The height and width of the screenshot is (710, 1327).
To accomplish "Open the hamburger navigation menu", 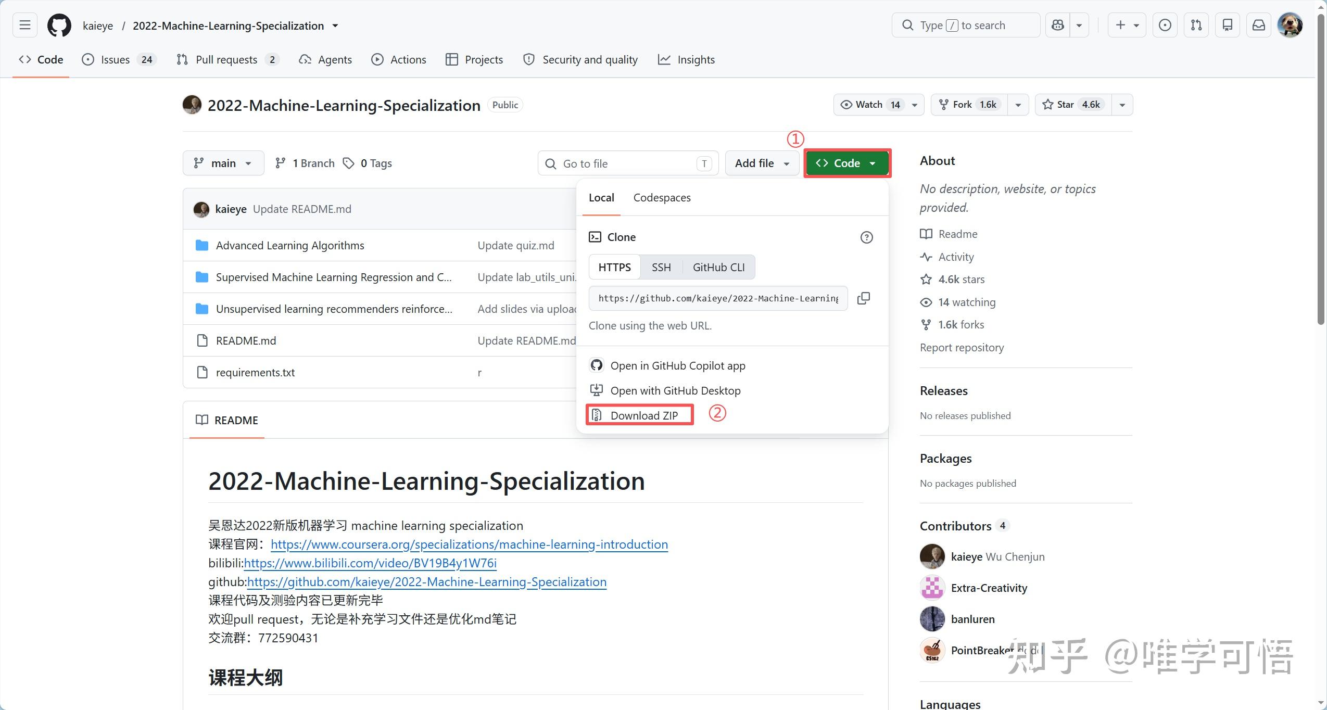I will [25, 25].
